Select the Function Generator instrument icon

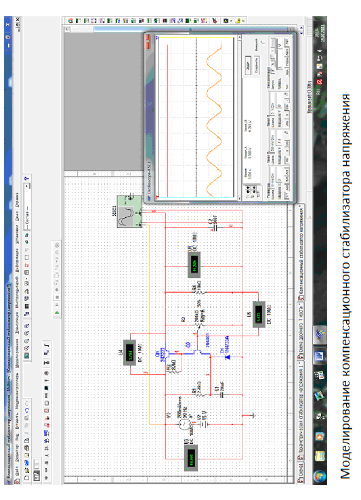(x=79, y=21)
